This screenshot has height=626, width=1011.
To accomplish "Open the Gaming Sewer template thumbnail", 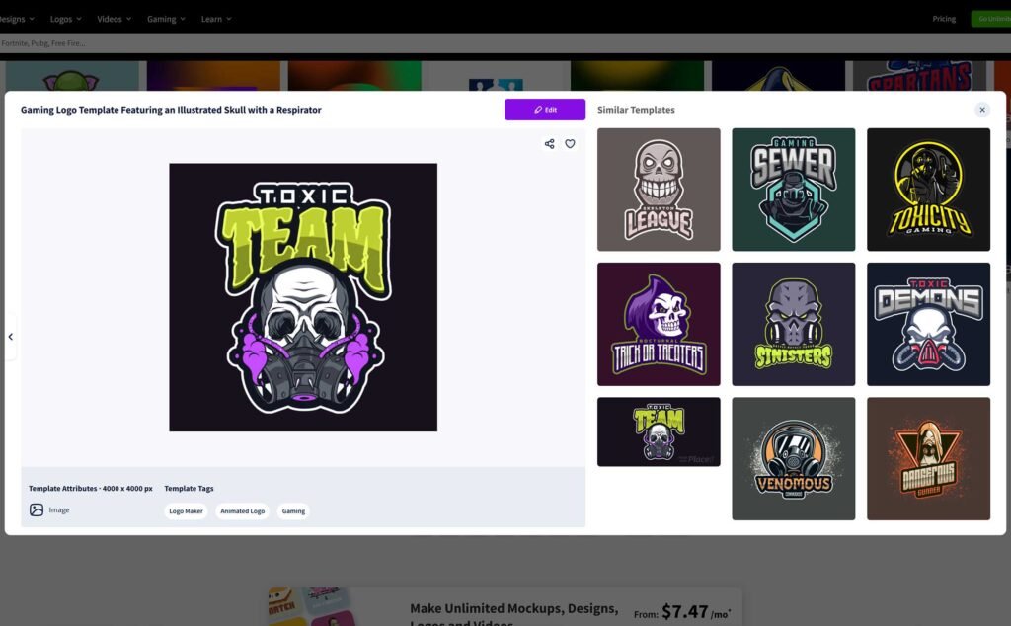I will pyautogui.click(x=793, y=190).
